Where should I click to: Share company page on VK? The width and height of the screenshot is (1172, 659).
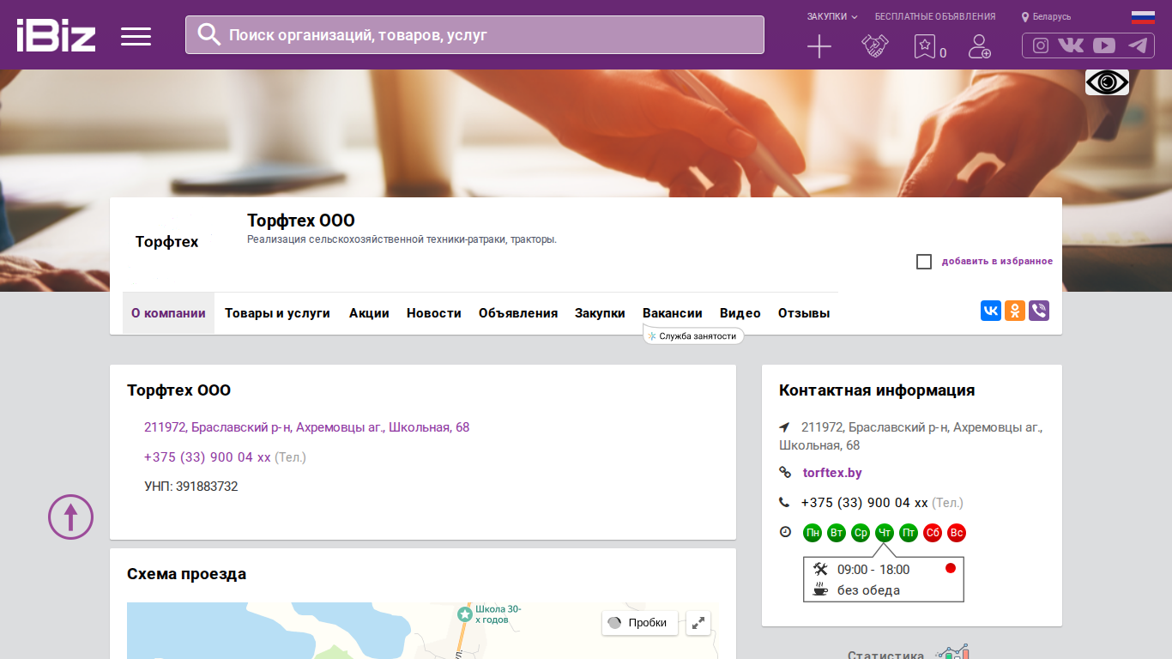(991, 311)
